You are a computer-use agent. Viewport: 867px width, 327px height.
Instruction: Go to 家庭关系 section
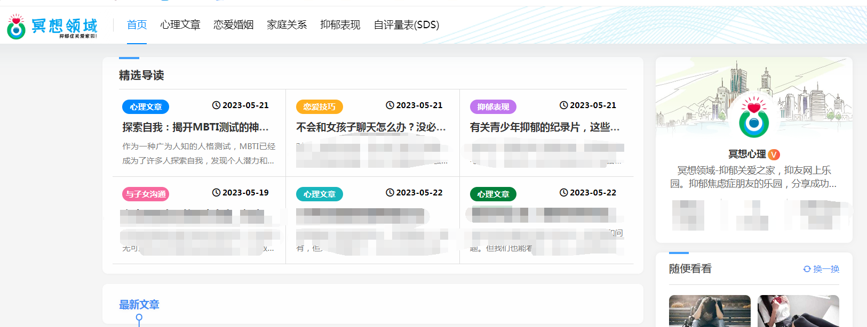pyautogui.click(x=287, y=24)
